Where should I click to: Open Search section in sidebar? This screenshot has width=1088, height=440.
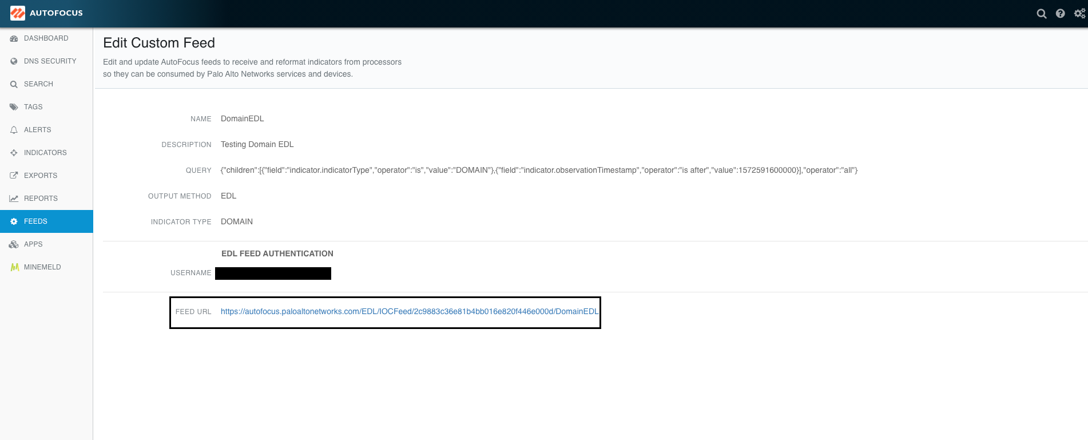point(46,84)
